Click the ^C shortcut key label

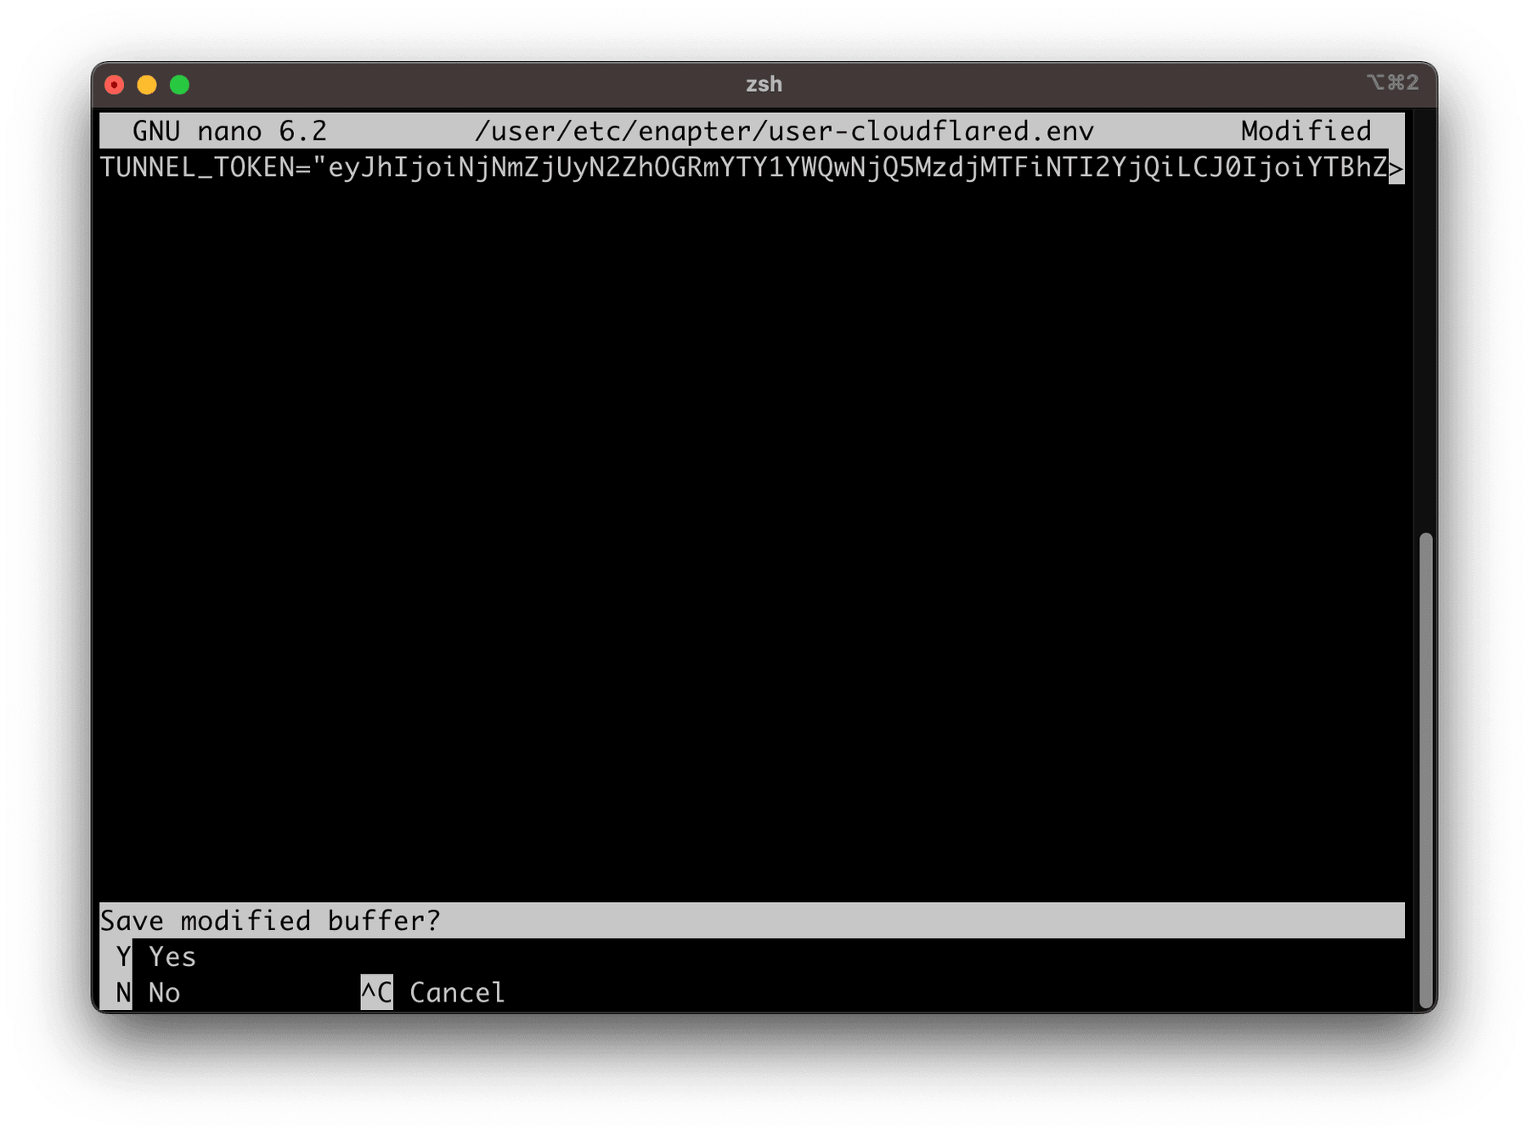(x=376, y=993)
